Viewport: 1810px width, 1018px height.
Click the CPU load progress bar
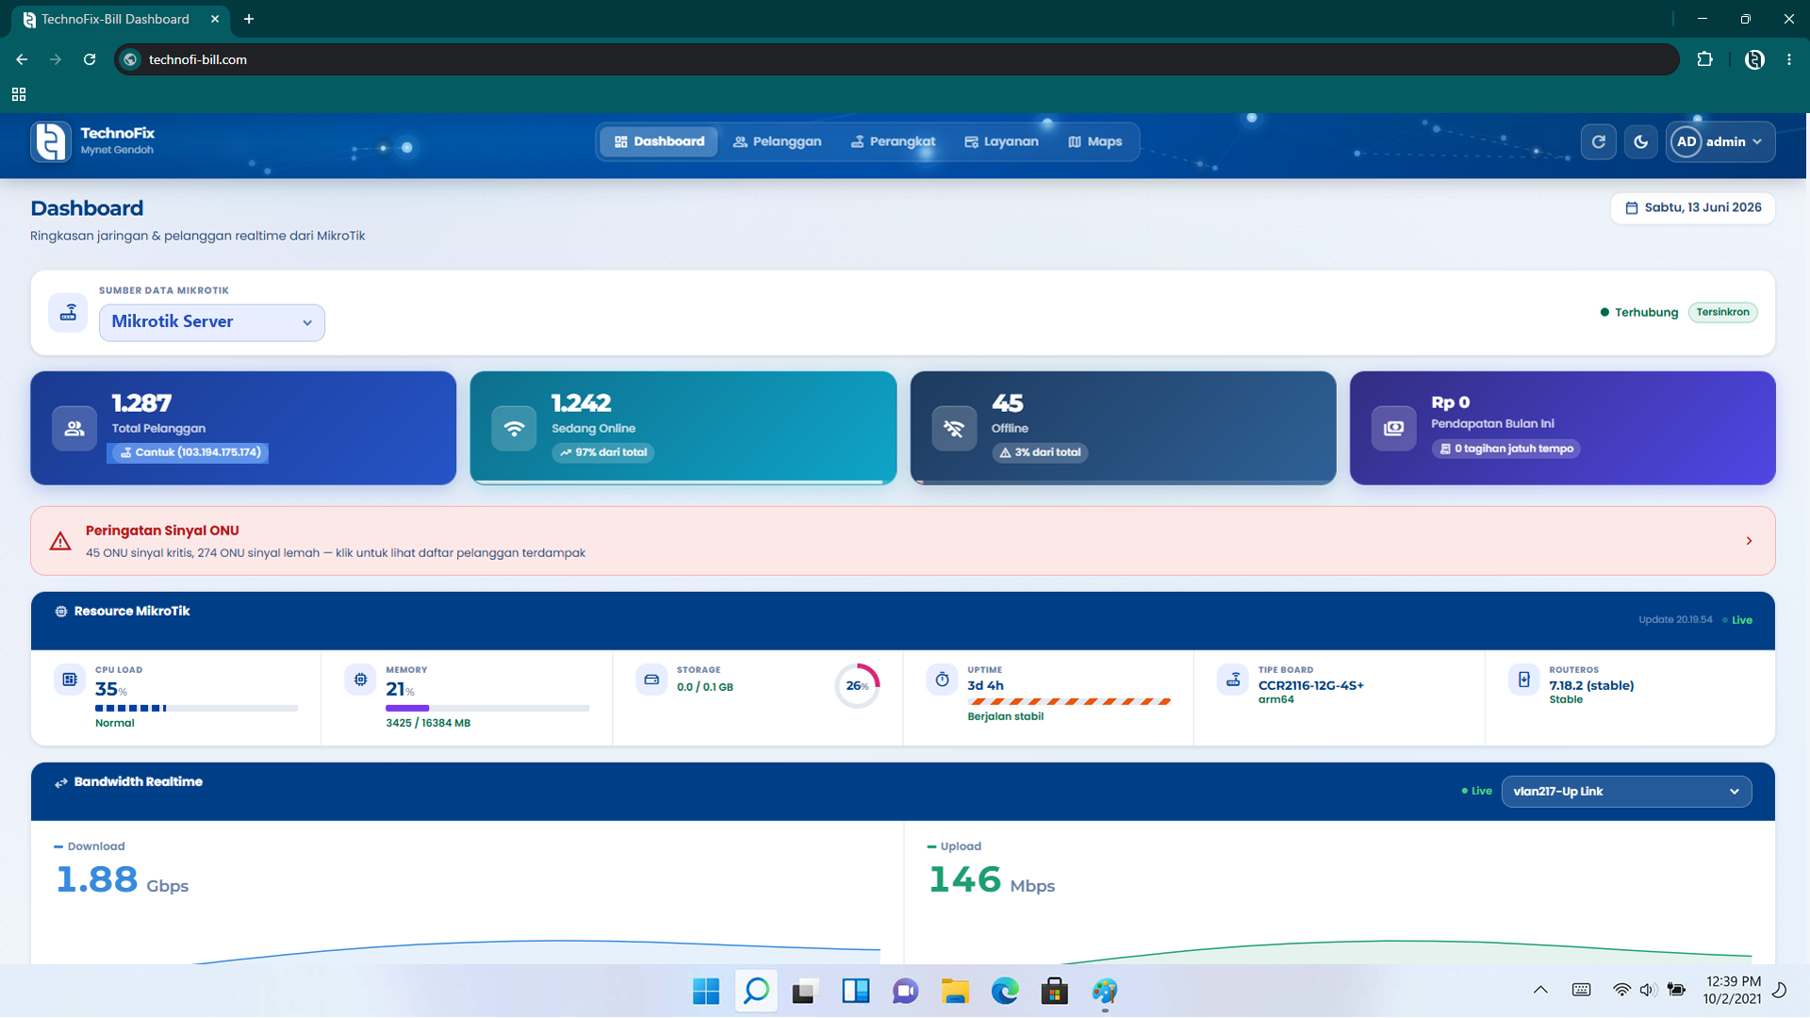click(x=196, y=708)
